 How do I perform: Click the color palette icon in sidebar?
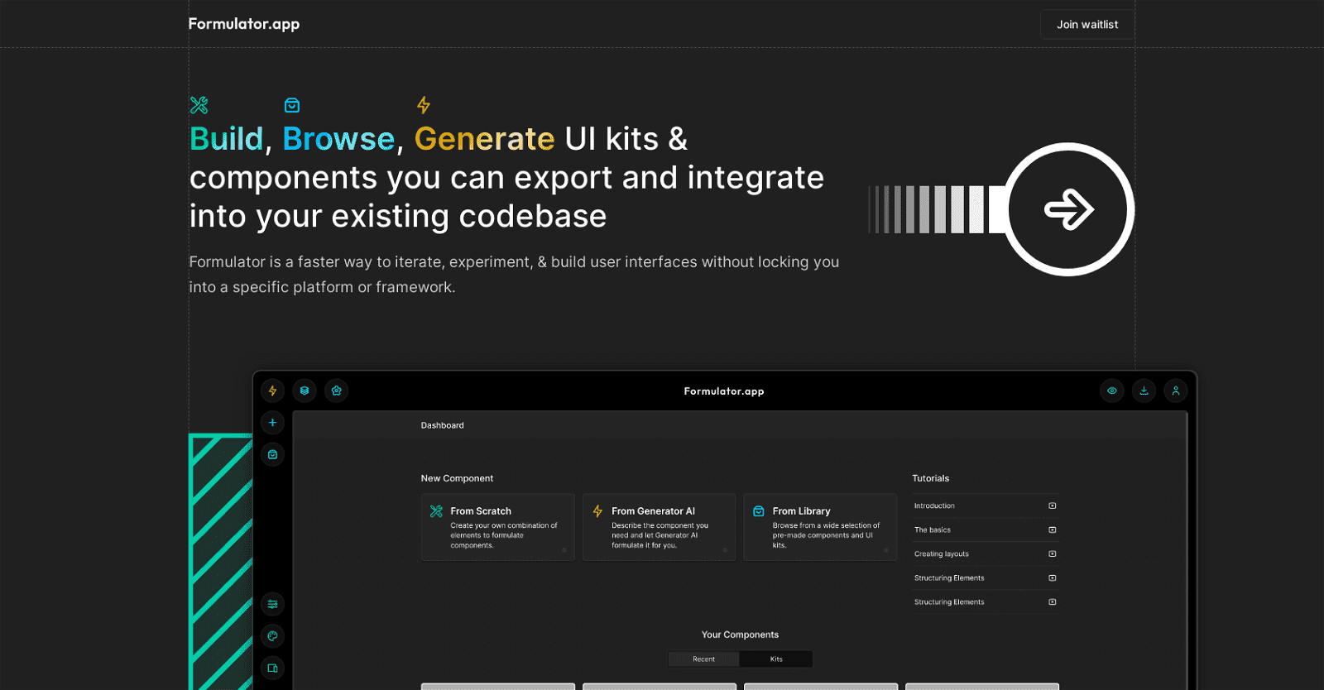pyautogui.click(x=272, y=636)
